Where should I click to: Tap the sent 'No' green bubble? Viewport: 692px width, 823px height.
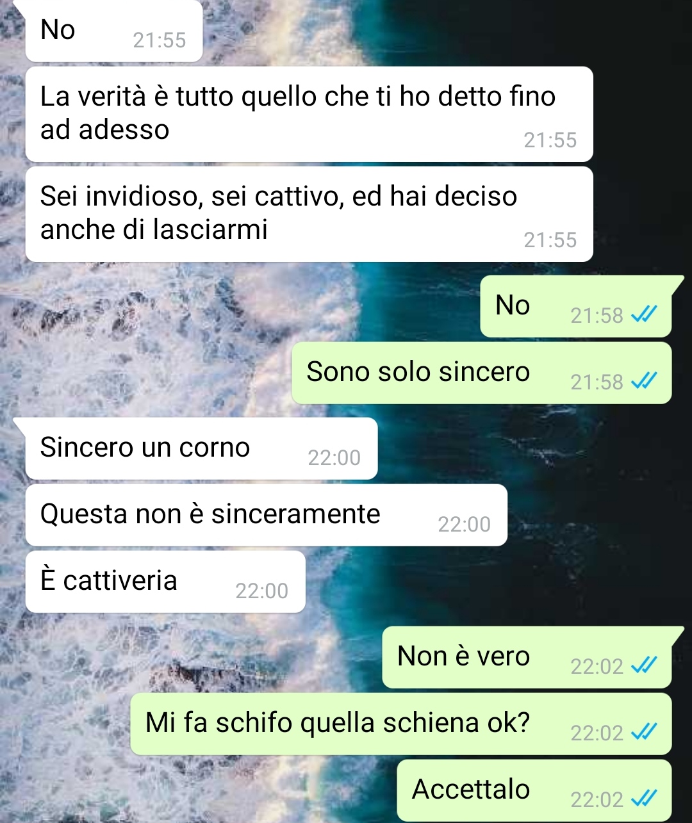click(x=576, y=306)
